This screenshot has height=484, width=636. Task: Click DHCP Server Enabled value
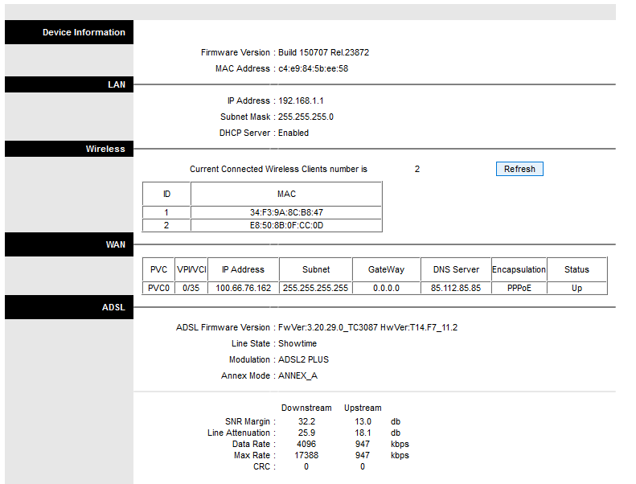[x=293, y=133]
